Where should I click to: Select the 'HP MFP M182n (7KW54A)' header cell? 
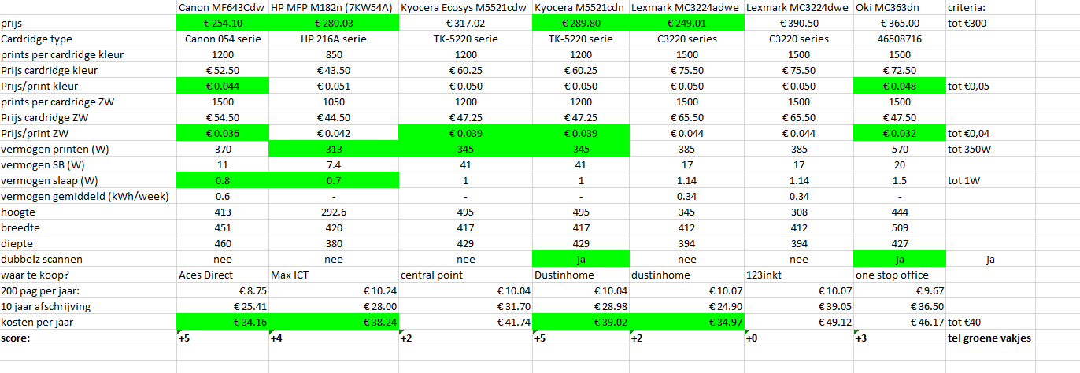334,8
